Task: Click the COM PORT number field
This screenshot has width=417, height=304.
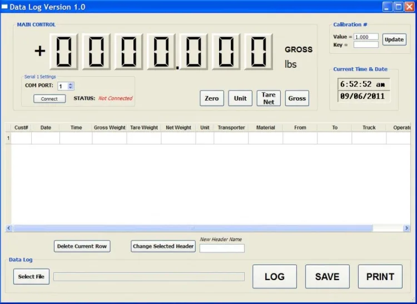Action: [63, 86]
